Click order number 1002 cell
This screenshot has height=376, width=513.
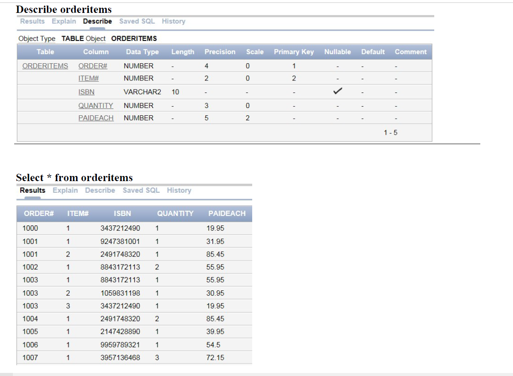[x=30, y=268]
